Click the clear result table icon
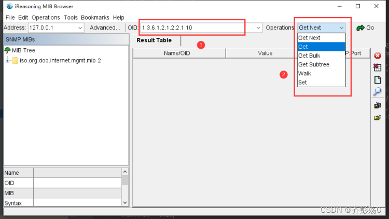Viewport: 389px width, 219px height. [x=378, y=67]
